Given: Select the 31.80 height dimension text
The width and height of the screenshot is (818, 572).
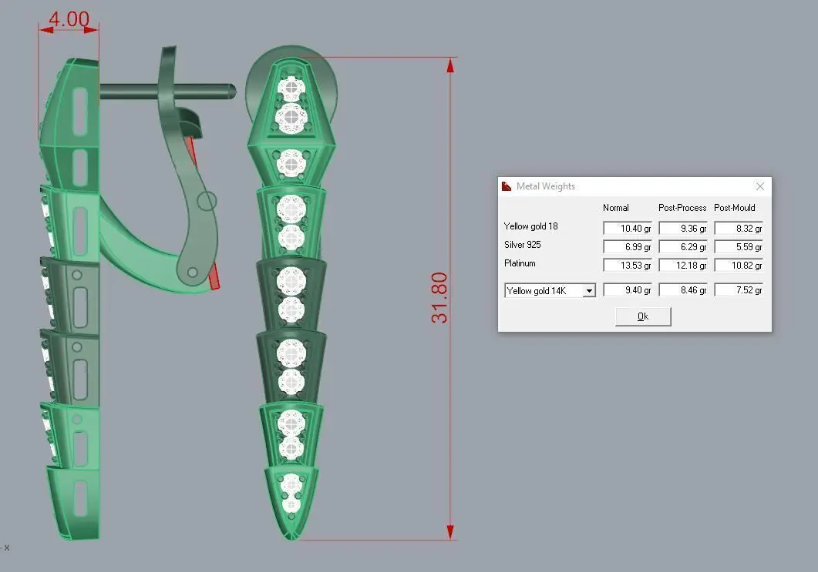Looking at the screenshot, I should point(439,297).
